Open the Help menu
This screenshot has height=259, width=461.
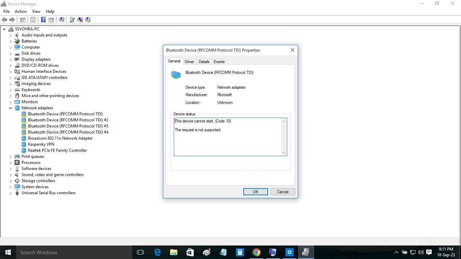pos(50,11)
